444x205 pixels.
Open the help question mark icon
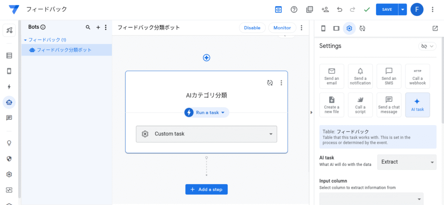tap(294, 9)
